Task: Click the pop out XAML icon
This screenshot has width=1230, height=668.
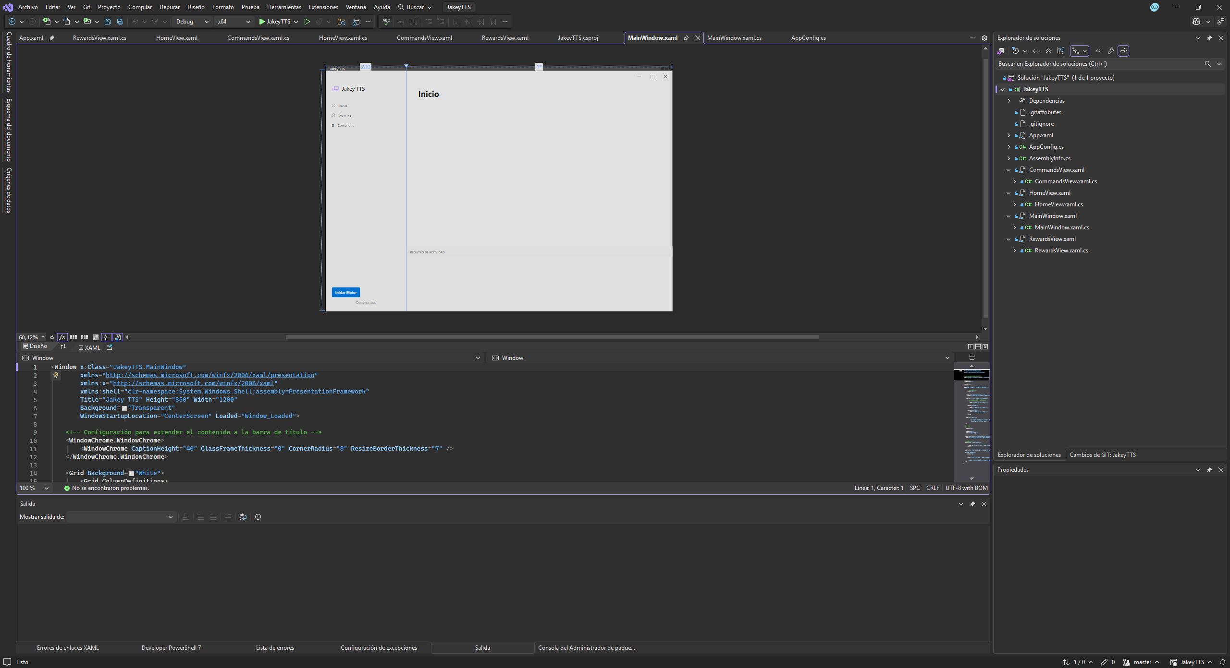Action: pyautogui.click(x=109, y=347)
